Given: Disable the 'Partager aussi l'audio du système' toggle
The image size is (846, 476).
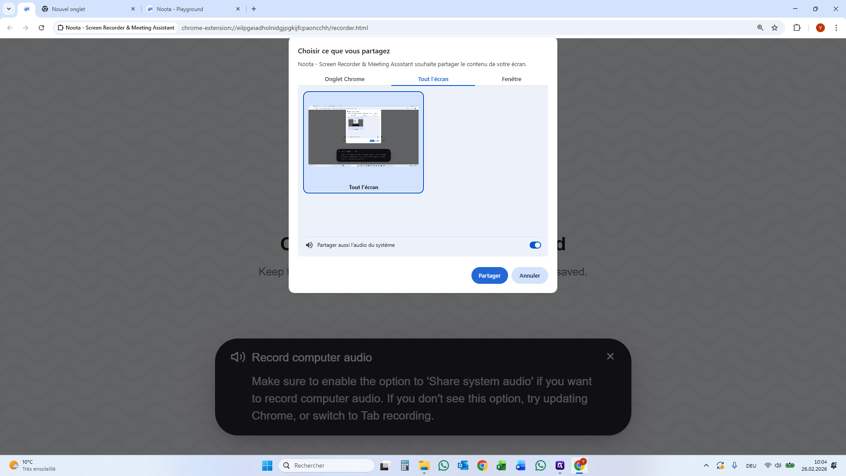Looking at the screenshot, I should point(534,245).
